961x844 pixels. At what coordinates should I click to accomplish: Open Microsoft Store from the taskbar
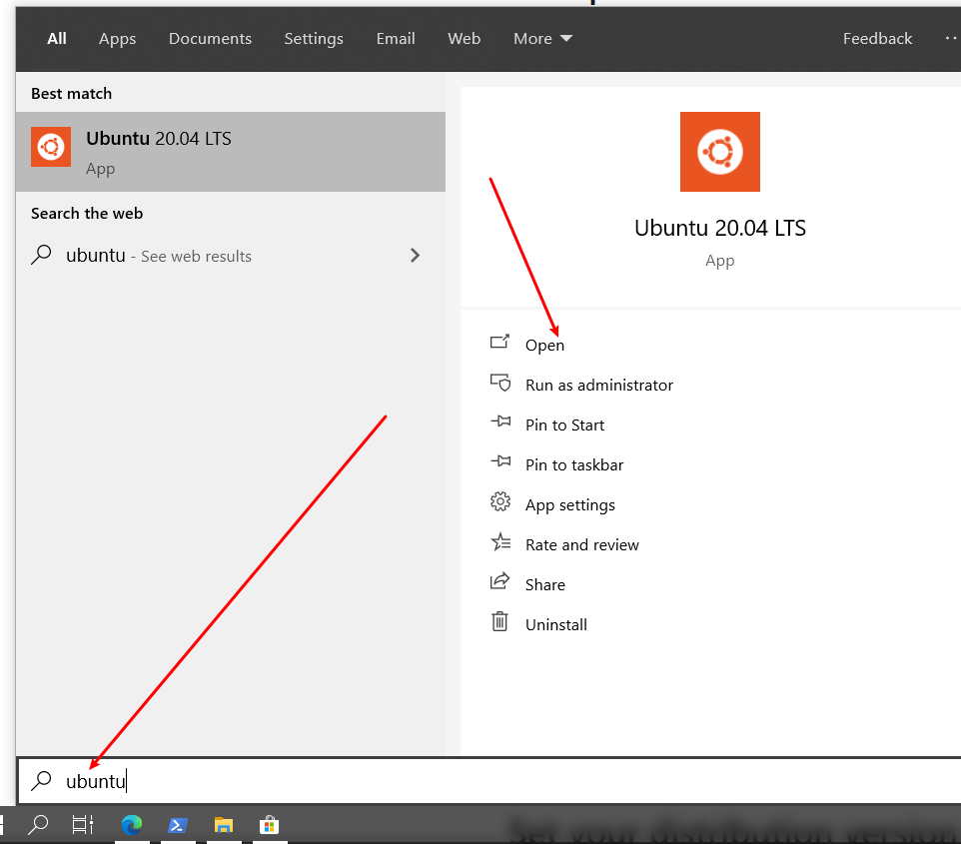pos(269,825)
